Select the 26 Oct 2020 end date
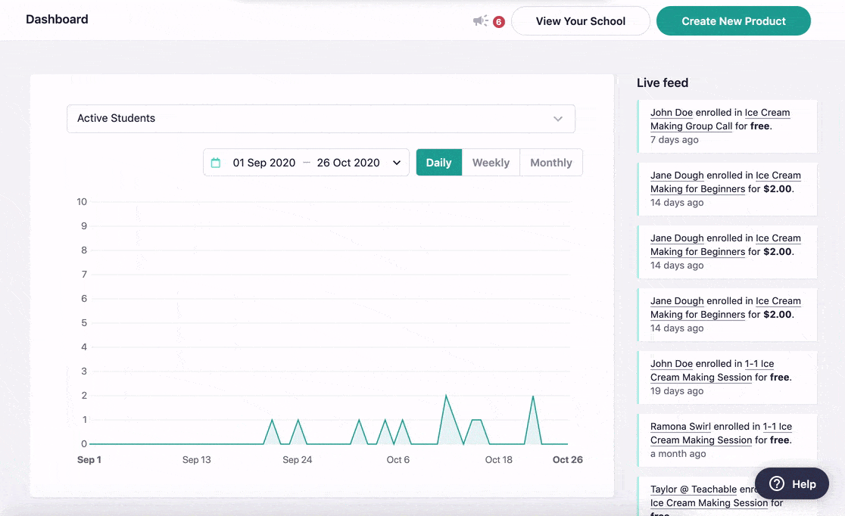Screen dimensions: 845x516 pos(348,163)
